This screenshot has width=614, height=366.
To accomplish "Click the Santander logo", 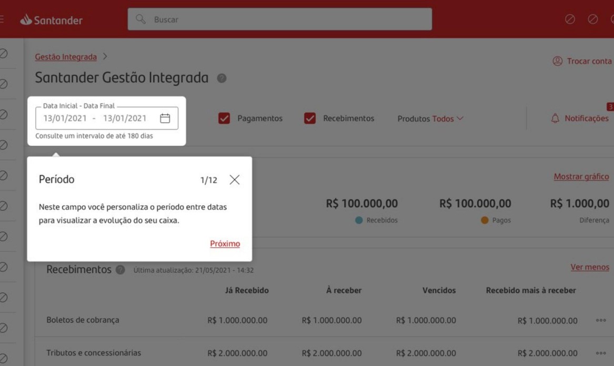I will click(x=51, y=19).
